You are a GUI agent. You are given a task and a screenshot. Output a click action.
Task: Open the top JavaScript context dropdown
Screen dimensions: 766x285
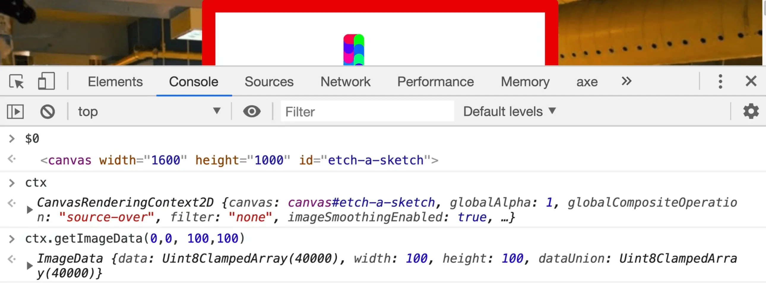pos(149,112)
